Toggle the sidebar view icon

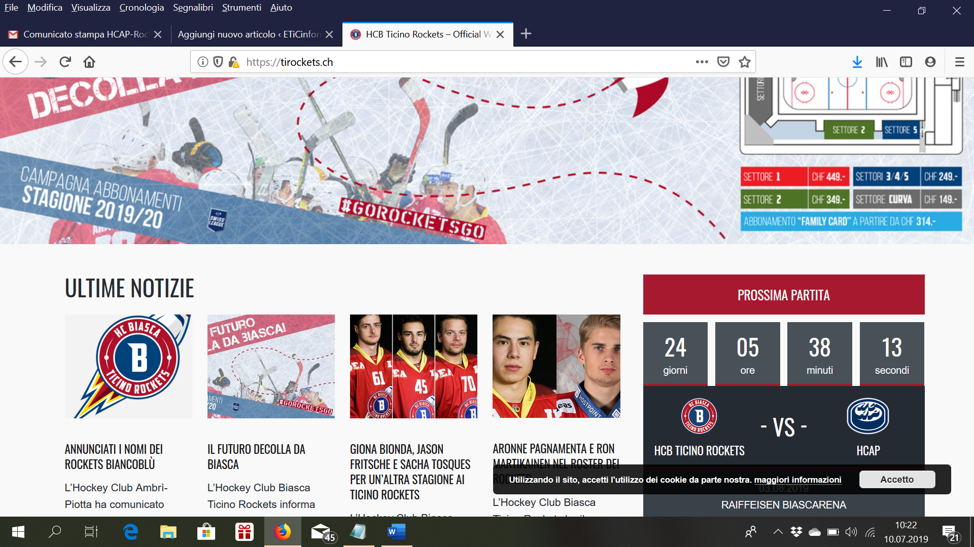coord(906,62)
